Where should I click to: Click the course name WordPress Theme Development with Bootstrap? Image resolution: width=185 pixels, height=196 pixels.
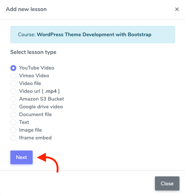click(x=94, y=34)
